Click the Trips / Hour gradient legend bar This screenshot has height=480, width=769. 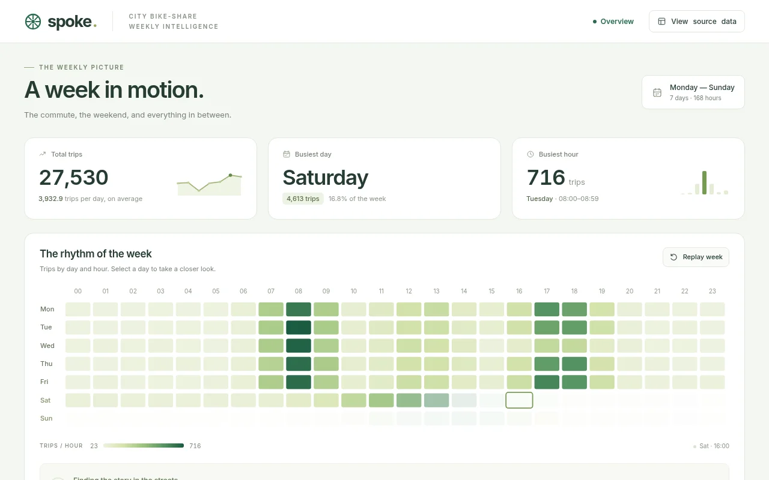coord(144,446)
